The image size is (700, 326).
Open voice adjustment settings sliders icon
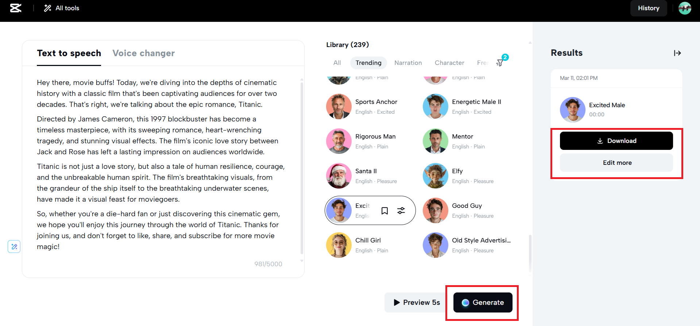[401, 211]
